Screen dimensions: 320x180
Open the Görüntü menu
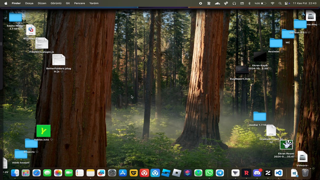pos(56,3)
